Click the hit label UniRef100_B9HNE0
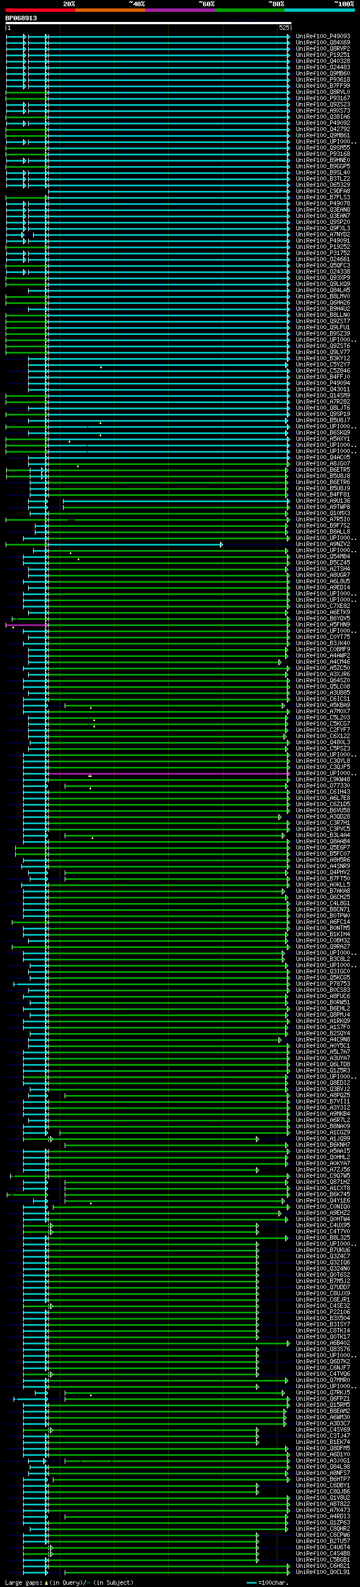The width and height of the screenshot is (360, 1587). tap(323, 160)
